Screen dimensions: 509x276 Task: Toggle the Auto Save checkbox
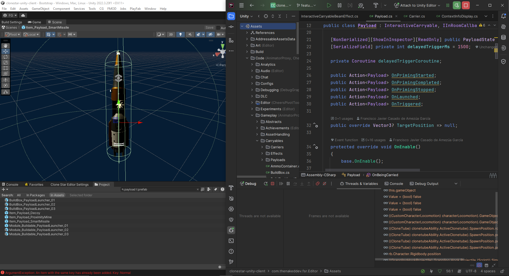click(218, 28)
